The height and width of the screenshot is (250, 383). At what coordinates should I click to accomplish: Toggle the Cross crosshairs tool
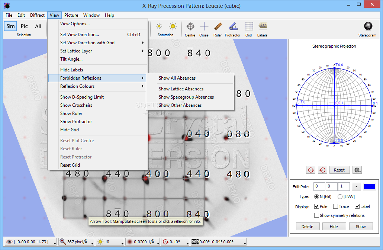click(204, 26)
